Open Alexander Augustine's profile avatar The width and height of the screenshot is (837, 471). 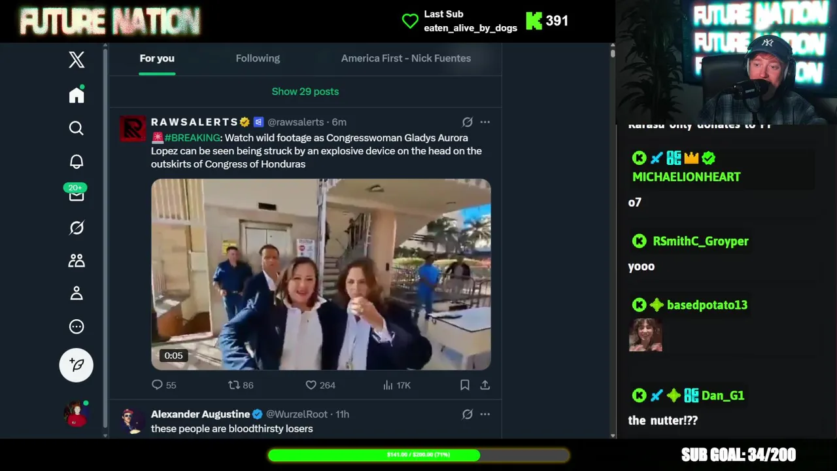(133, 421)
